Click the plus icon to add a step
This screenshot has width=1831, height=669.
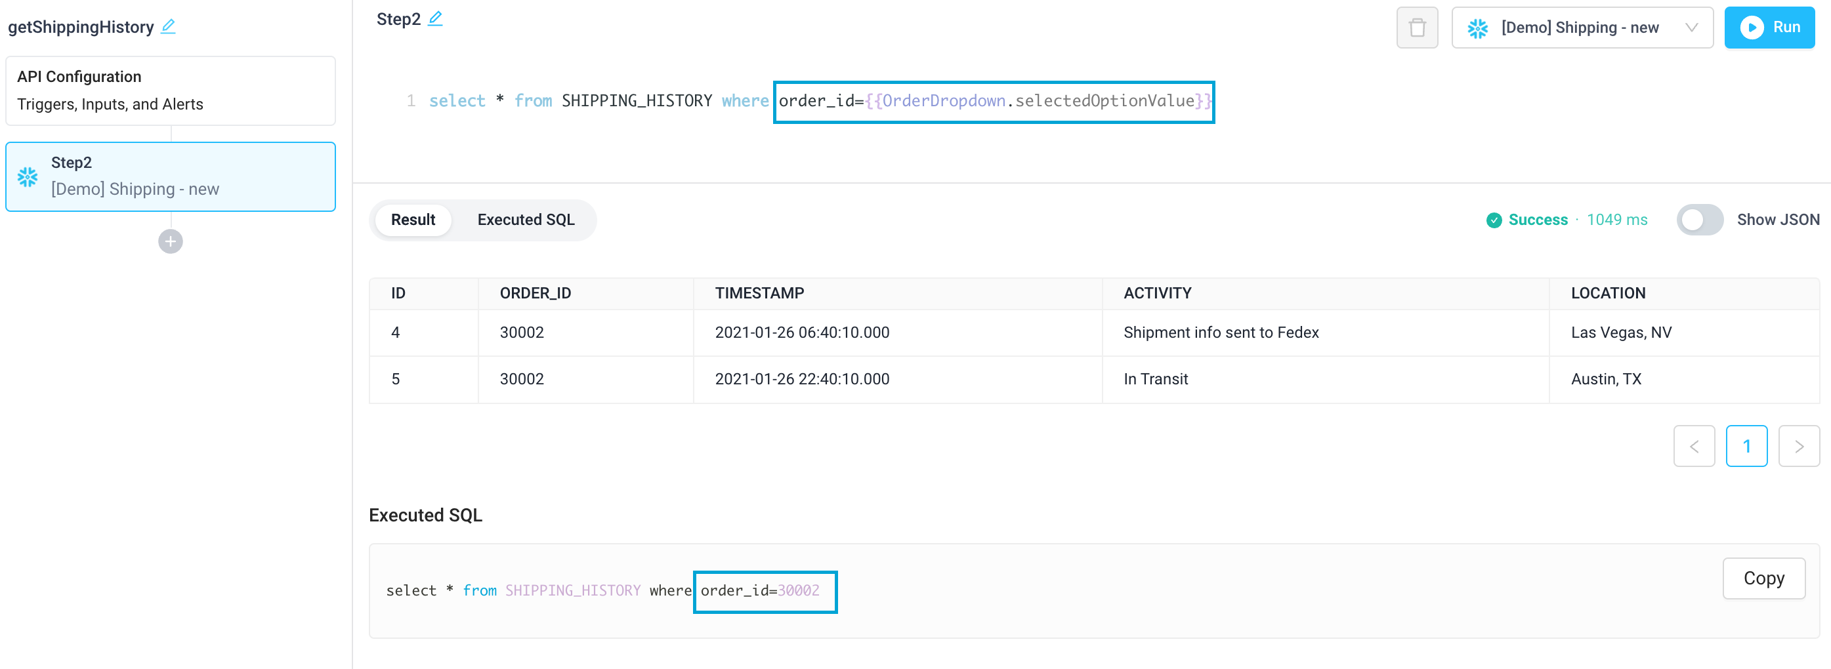(171, 241)
